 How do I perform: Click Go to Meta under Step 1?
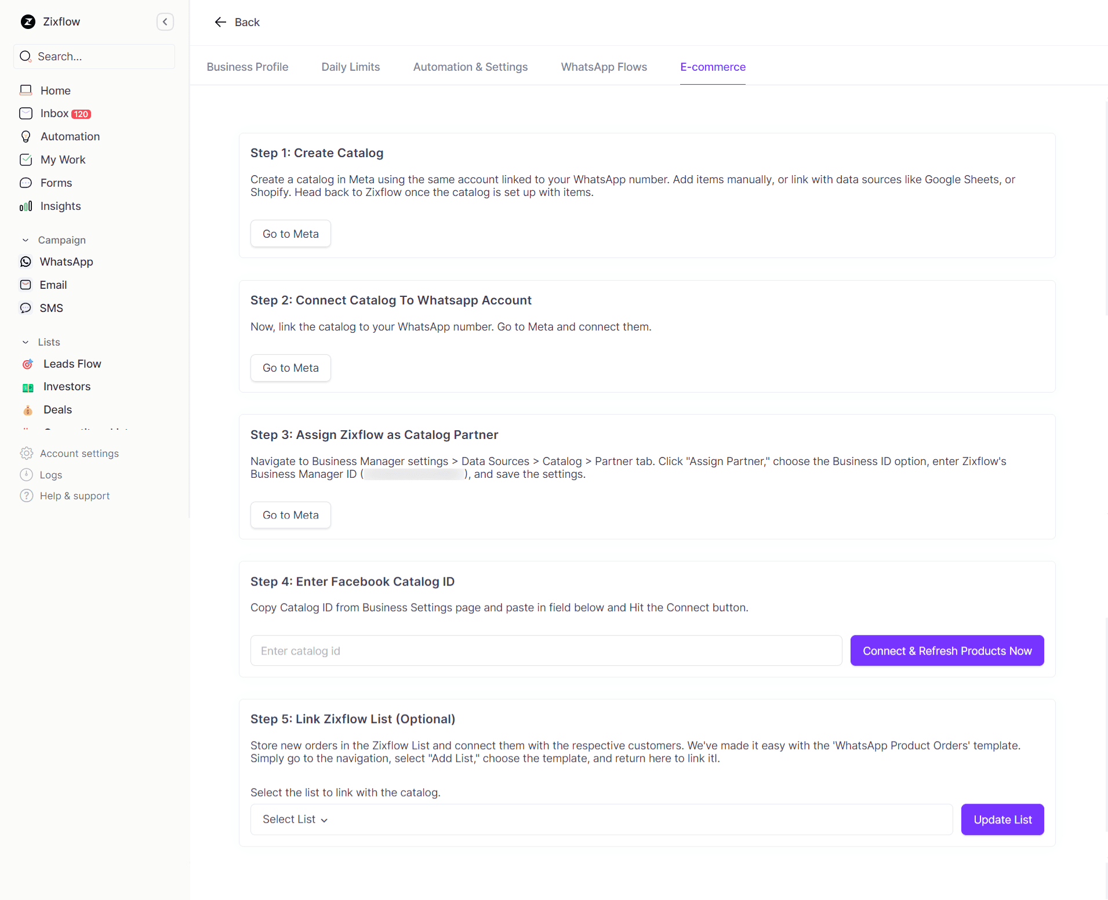(x=290, y=234)
